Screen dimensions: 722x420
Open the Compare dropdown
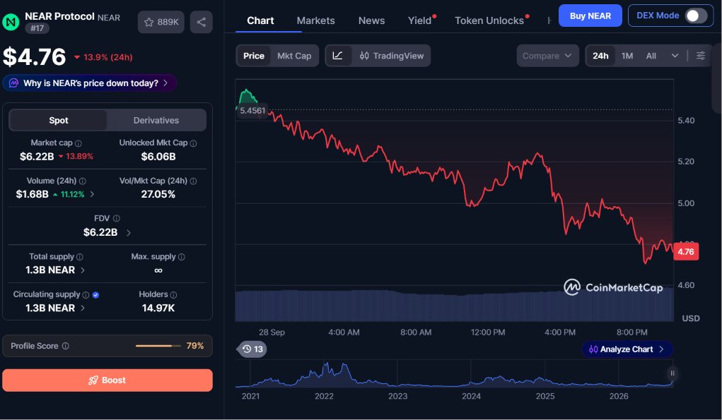pos(547,56)
